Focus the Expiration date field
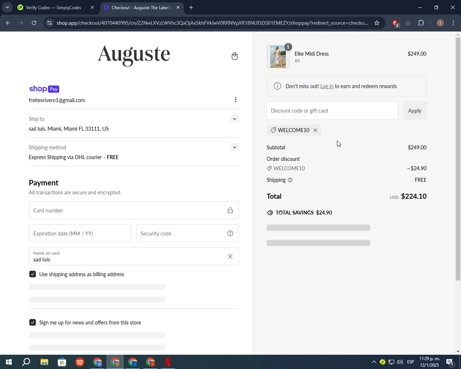 (x=80, y=233)
